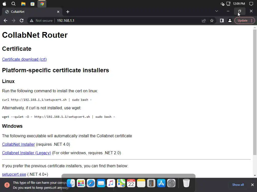
Task: Open File Explorer from the taskbar
Action: 23,4
